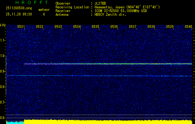Select the 1.0 frequency axis label
This screenshot has width=195, height=124.
pos(3,56)
